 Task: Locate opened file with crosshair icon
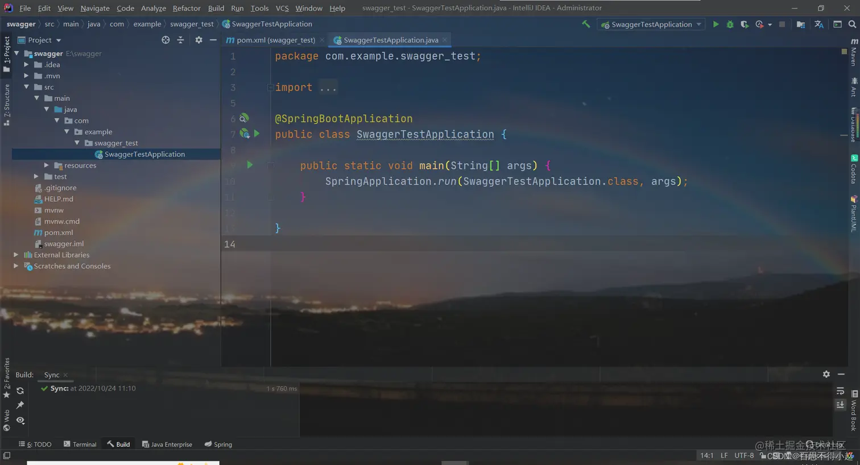(x=166, y=40)
